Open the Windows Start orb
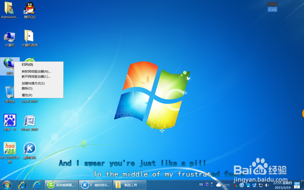The image size is (304, 190). pos(7,185)
